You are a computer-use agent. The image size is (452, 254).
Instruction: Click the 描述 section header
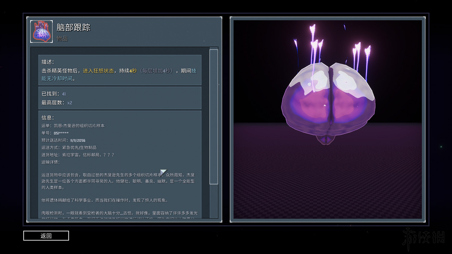coord(48,62)
